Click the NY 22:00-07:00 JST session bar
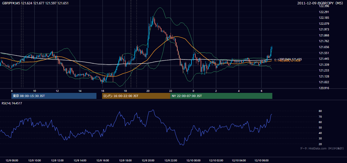 [x=221, y=96]
